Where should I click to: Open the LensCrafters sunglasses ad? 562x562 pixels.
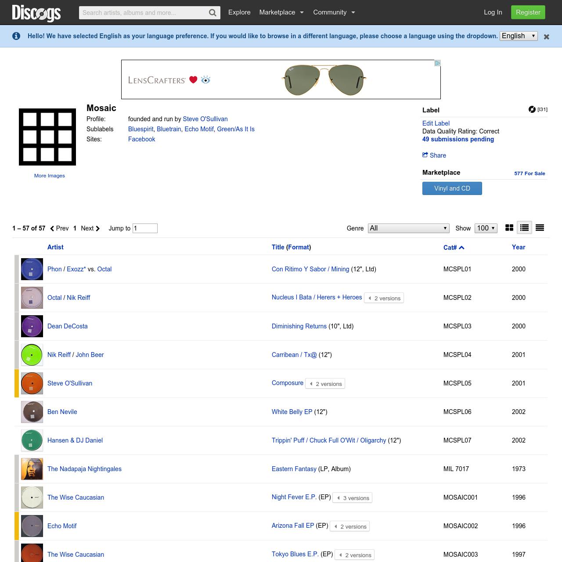pos(281,79)
